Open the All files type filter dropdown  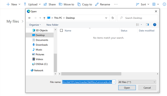(x=137, y=82)
